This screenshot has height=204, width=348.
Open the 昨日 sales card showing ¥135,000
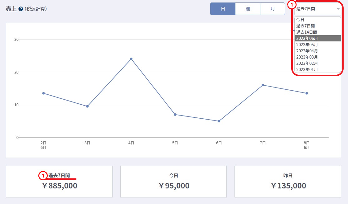pyautogui.click(x=288, y=182)
